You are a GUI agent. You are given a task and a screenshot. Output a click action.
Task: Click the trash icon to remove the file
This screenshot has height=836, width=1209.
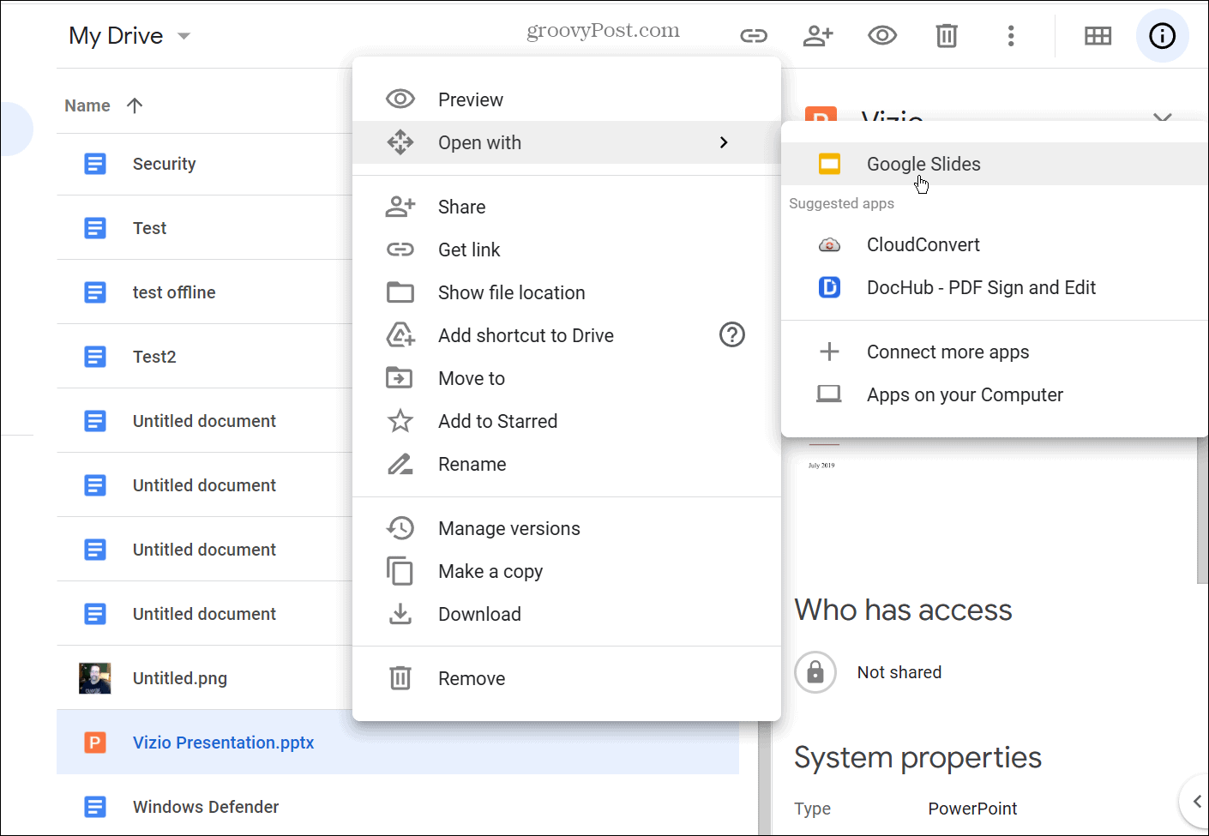tap(947, 36)
